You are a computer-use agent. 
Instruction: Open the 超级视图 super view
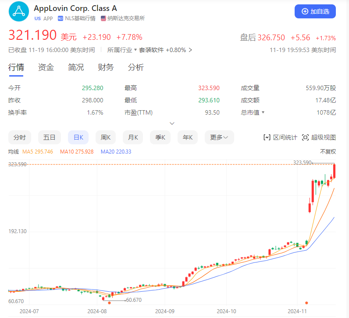[x=319, y=137]
